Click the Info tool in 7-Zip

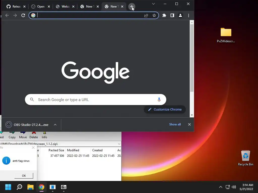(44, 135)
